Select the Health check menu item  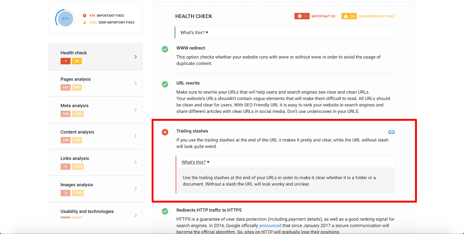pyautogui.click(x=95, y=57)
